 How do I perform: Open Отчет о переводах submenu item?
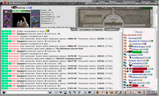[128, 3]
